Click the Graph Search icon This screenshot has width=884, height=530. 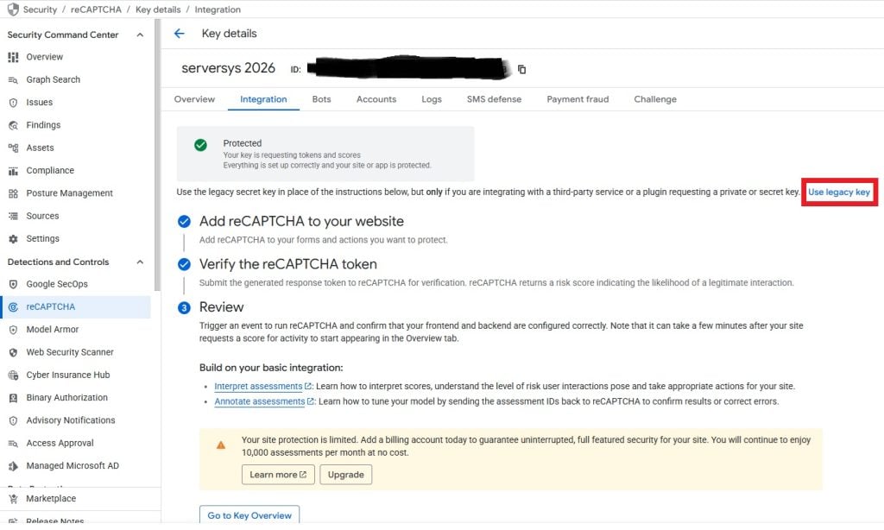[x=13, y=80]
